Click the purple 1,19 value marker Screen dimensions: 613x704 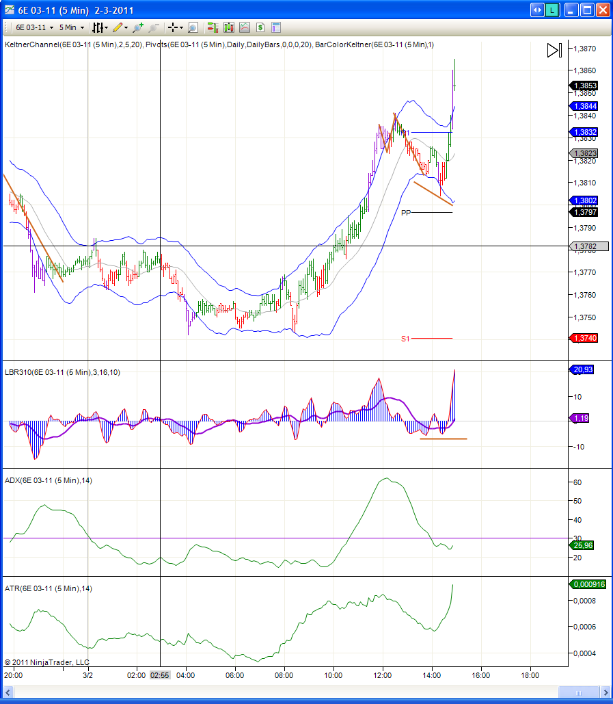click(580, 418)
